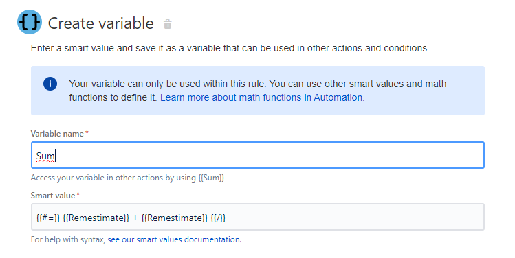This screenshot has height=258, width=515.
Task: Open the smart values documentation link
Action: 174,239
